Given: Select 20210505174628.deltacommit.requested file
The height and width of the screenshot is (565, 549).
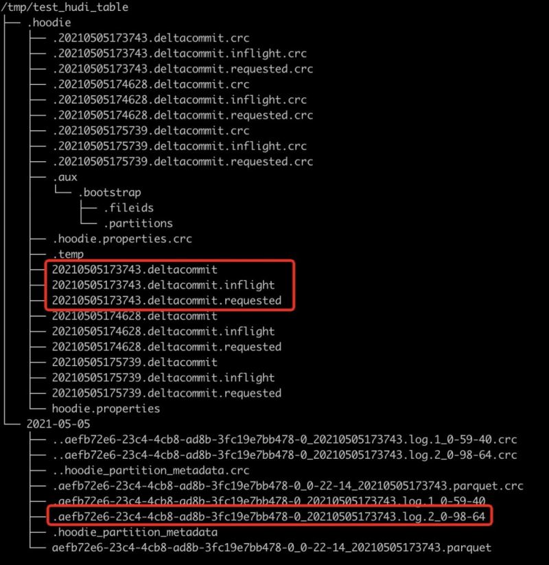Looking at the screenshot, I should (167, 347).
